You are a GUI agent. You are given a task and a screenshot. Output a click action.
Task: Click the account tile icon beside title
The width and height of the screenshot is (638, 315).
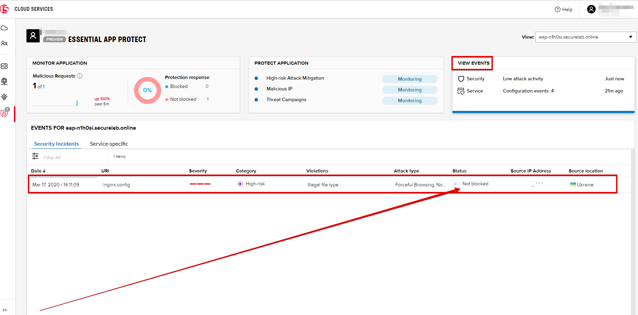(33, 36)
